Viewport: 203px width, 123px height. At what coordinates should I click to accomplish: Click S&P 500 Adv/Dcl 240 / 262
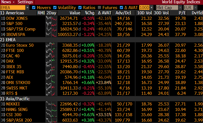click(x=123, y=24)
